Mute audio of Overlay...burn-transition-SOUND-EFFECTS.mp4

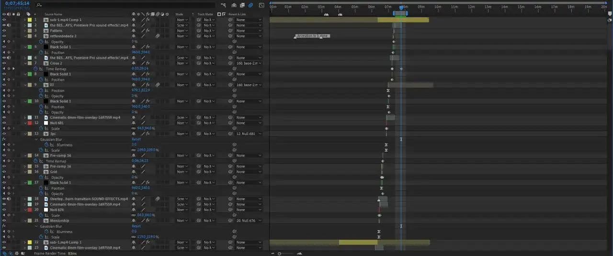(9, 199)
